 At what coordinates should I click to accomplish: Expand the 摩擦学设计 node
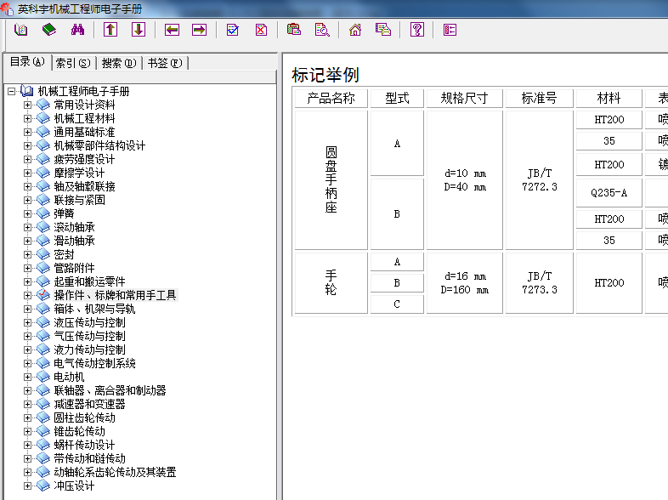click(28, 173)
